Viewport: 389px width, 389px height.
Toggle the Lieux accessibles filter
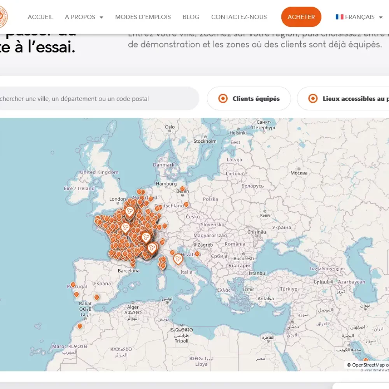coord(343,98)
